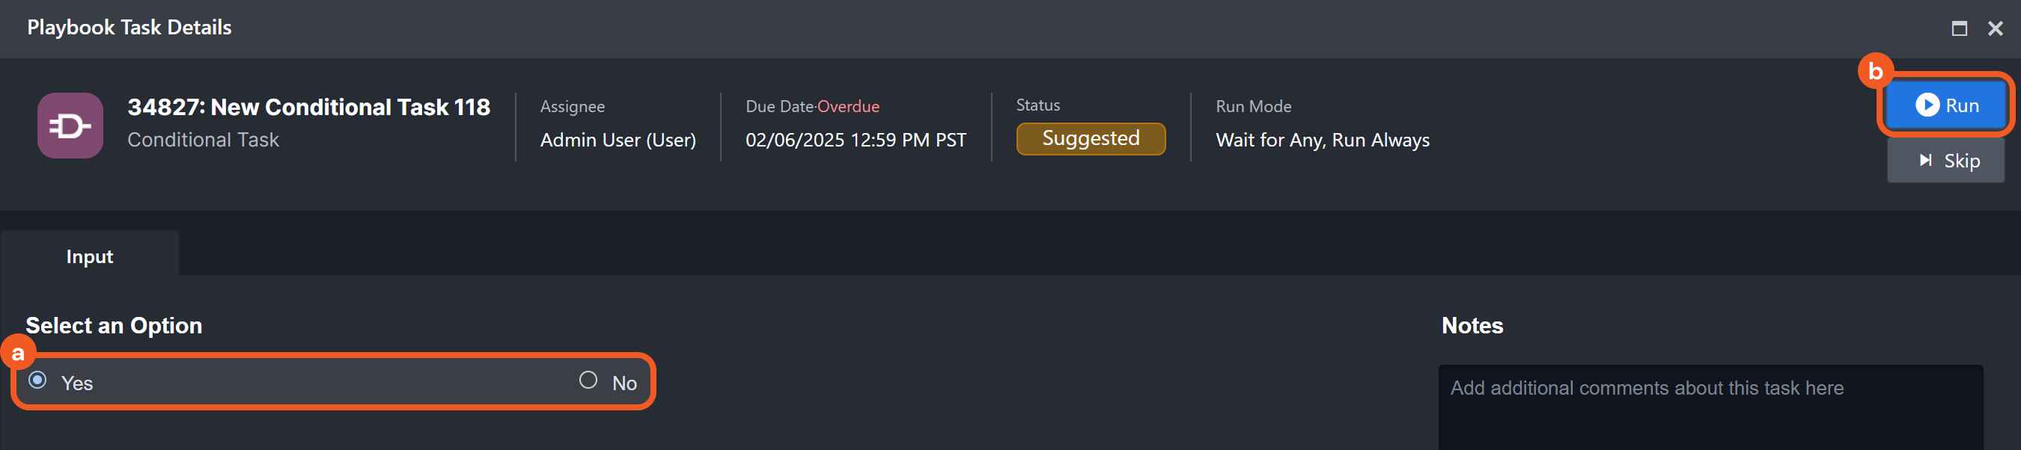The height and width of the screenshot is (450, 2021).
Task: Click the skip-forward icon on the Skip button
Action: pos(1926,160)
